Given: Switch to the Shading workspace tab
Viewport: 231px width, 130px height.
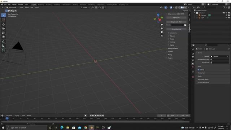Looking at the screenshot, I should click(x=75, y=5).
